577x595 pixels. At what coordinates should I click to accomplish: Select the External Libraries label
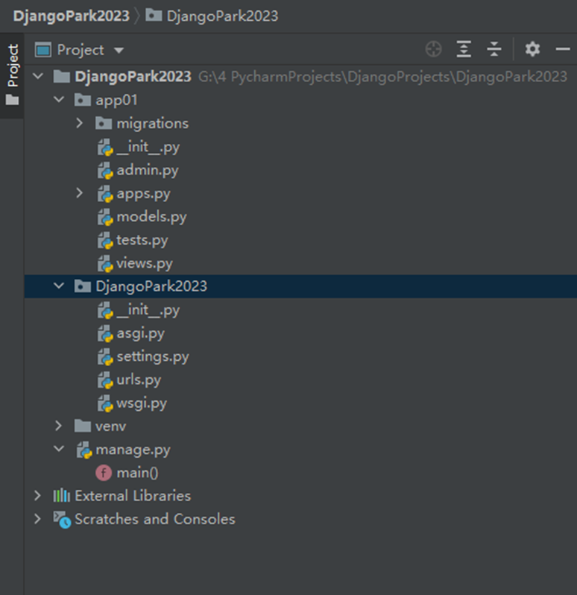(133, 496)
